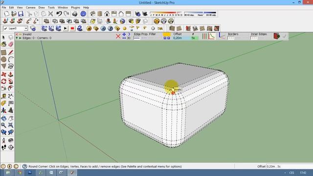Open the File menu
This screenshot has width=313, height=176.
pyautogui.click(x=4, y=7)
